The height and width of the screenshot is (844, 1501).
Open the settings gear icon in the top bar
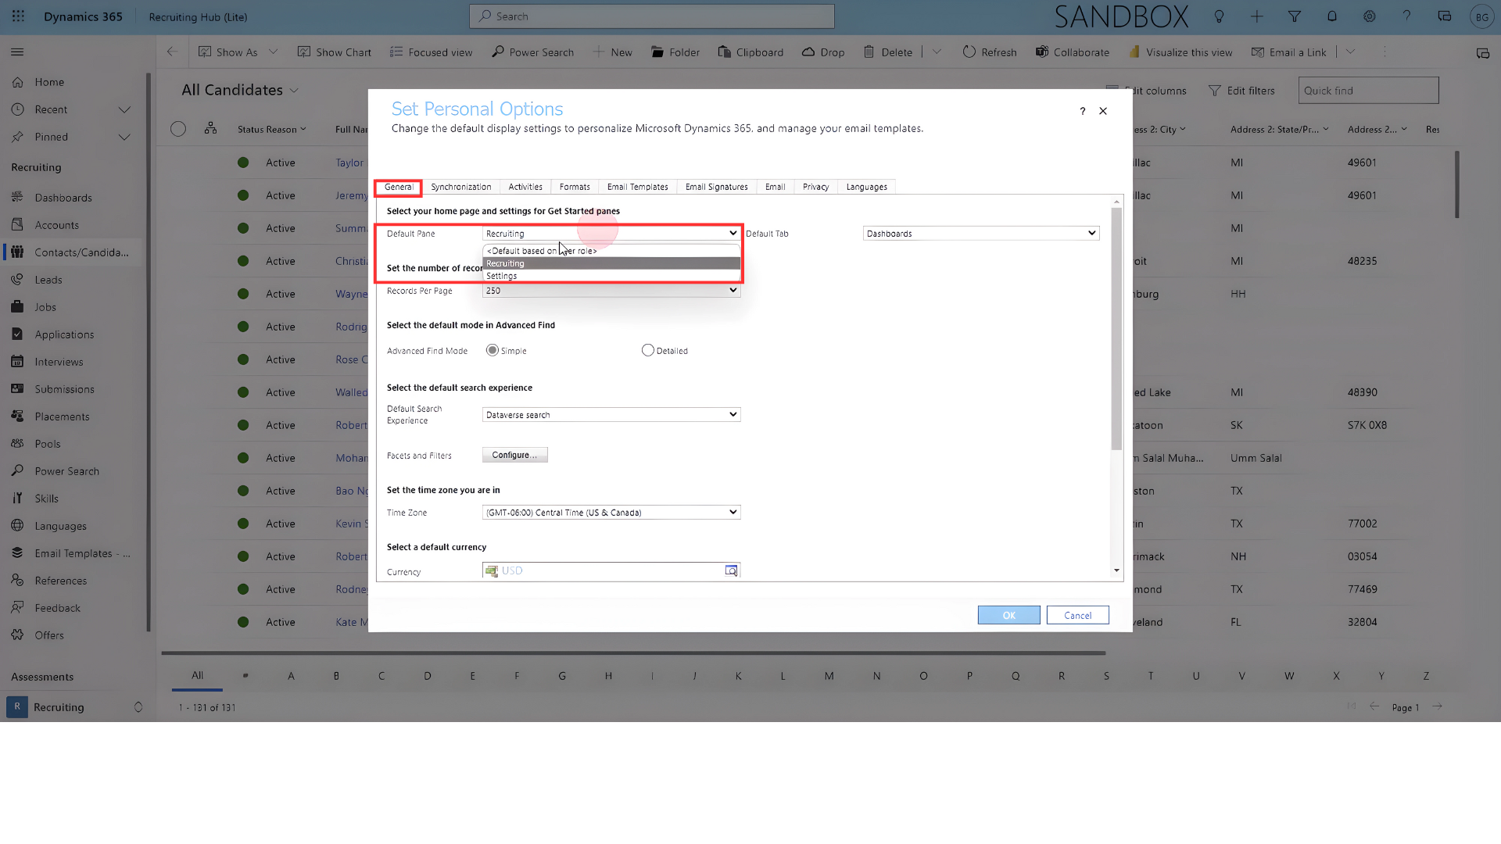[1369, 16]
